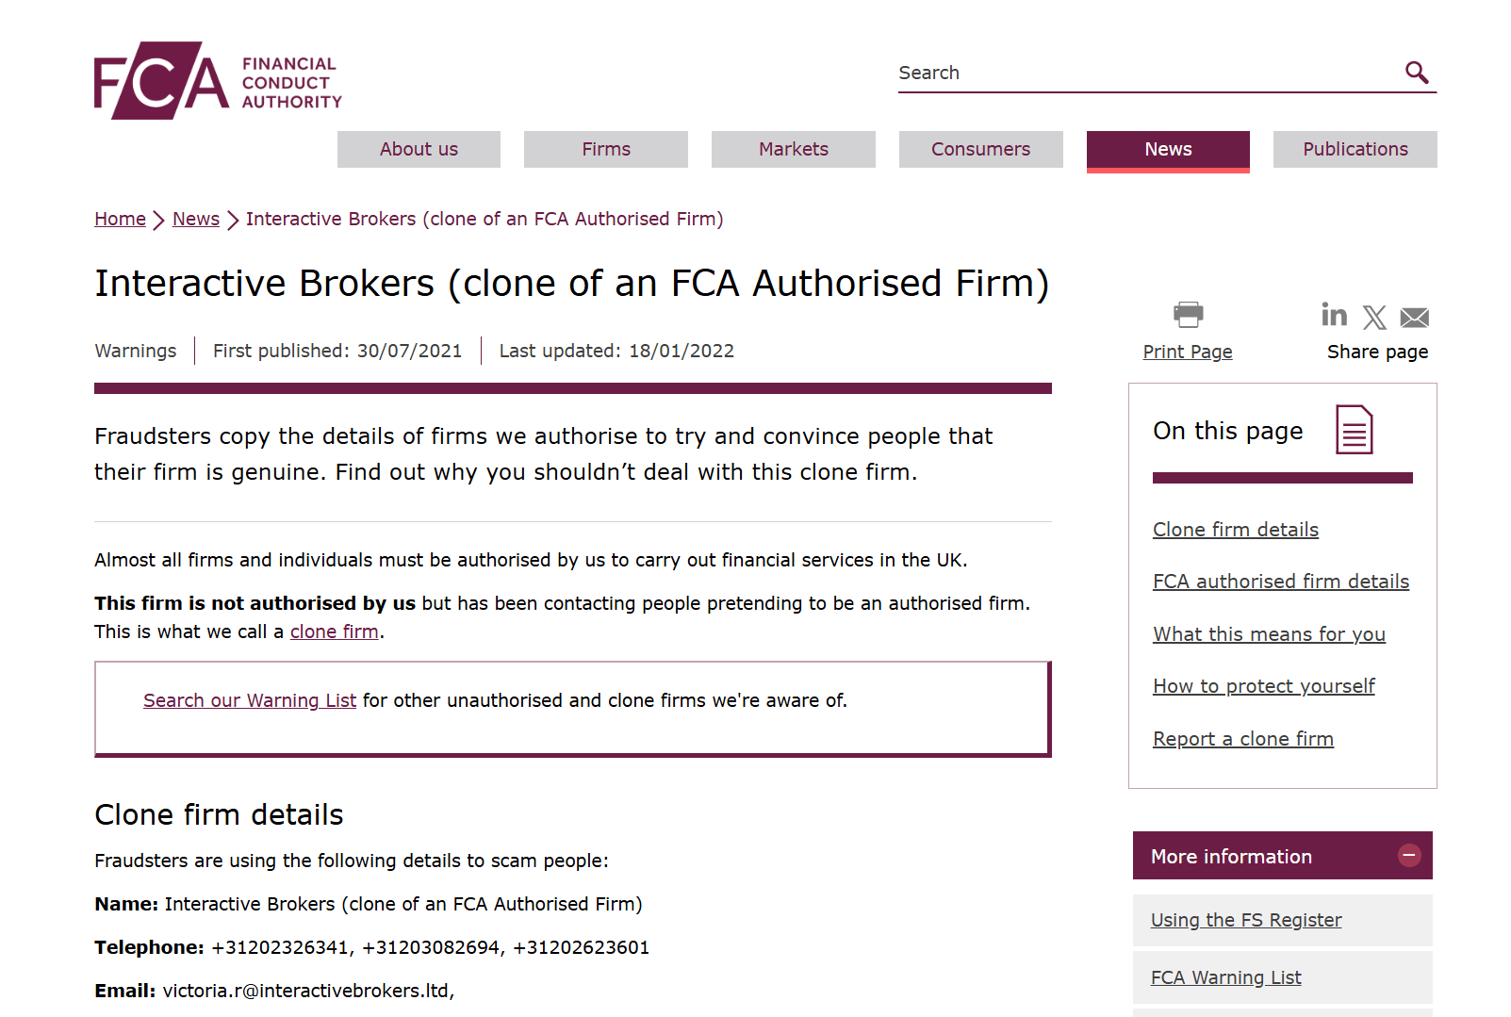This screenshot has height=1017, width=1511.
Task: Click into the Search field
Action: coord(1145,73)
